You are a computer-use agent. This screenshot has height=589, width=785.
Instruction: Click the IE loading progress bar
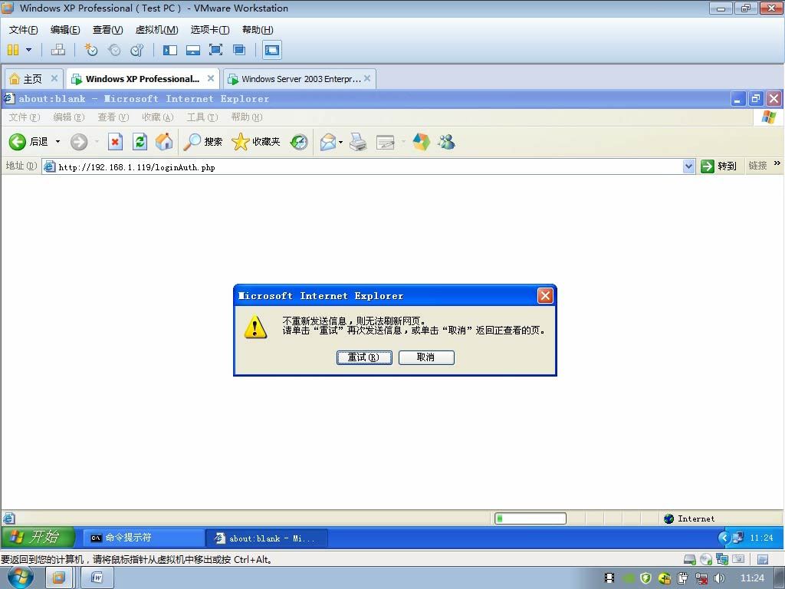click(530, 518)
